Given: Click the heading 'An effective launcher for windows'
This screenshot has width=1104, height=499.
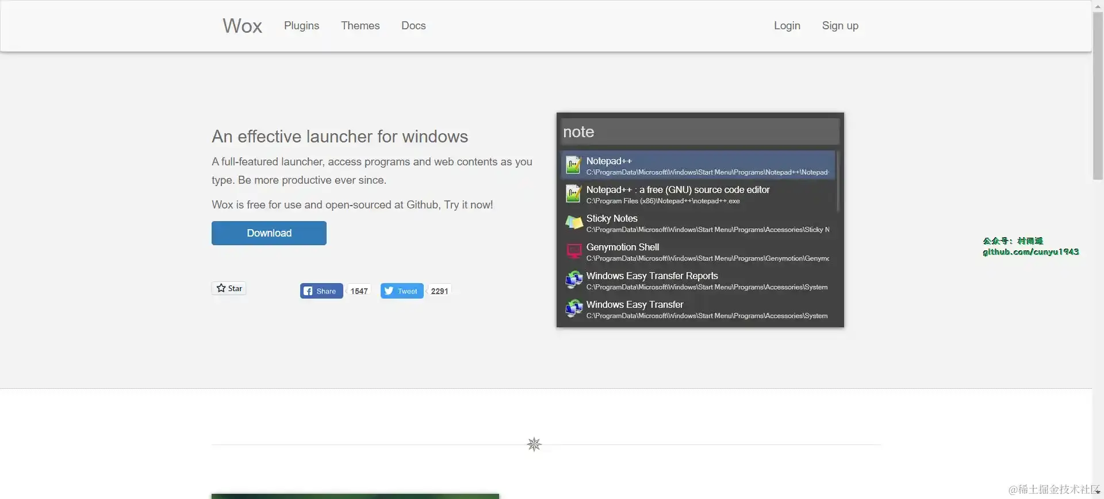Looking at the screenshot, I should tap(340, 137).
